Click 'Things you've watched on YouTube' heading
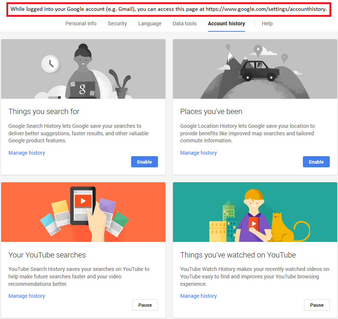The image size is (338, 319). point(238,255)
